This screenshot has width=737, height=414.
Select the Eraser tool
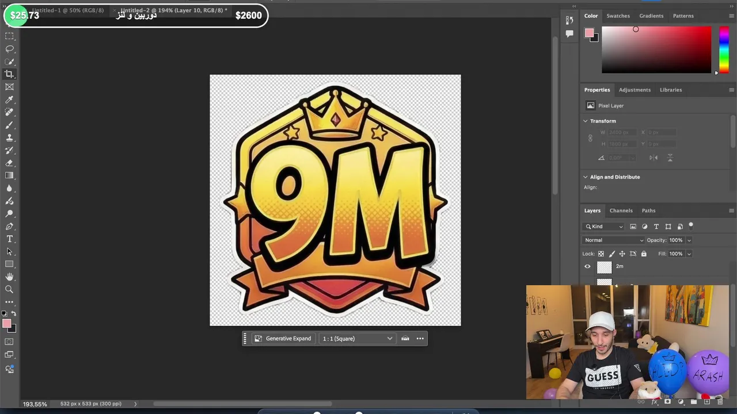click(x=9, y=163)
